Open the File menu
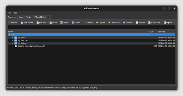Viewport: 183px width, 96px height. pos(9,13)
